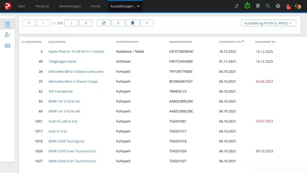This screenshot has width=307, height=173.
Task: Click the bookmark button in toolbar
Action: (x=133, y=23)
